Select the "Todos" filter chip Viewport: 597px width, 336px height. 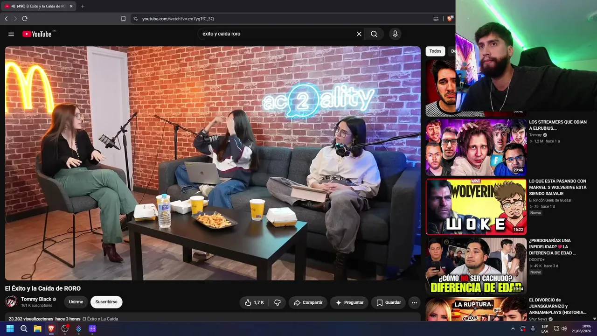[435, 51]
